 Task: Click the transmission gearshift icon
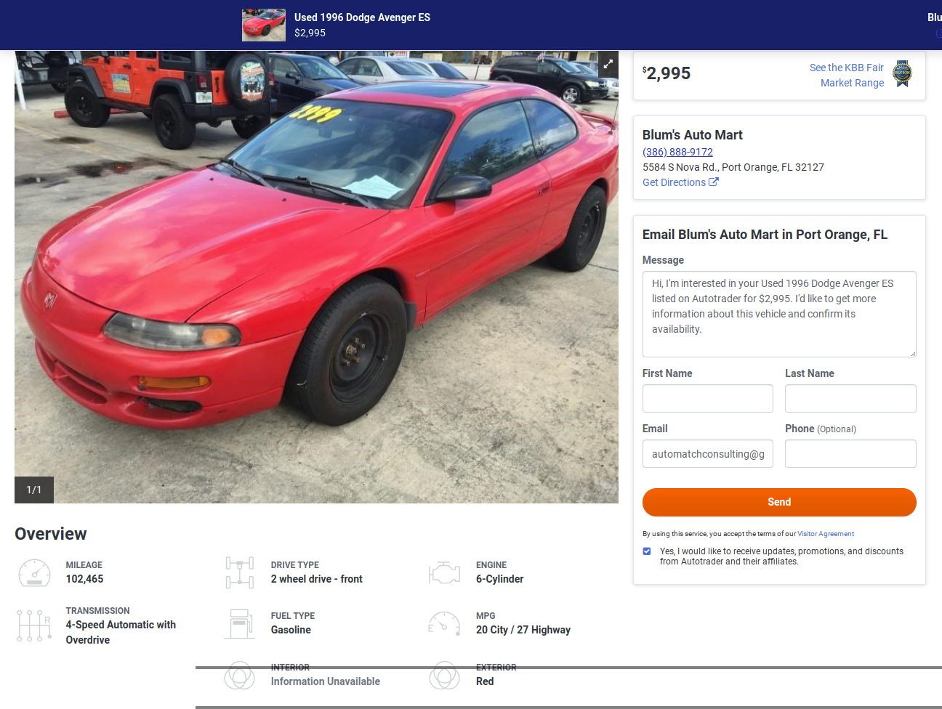click(x=34, y=625)
